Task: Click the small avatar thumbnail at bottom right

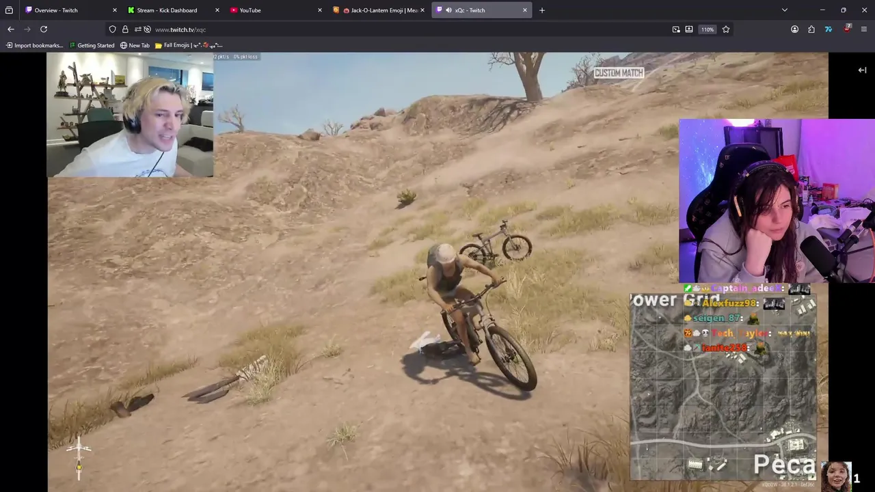Action: pos(836,476)
